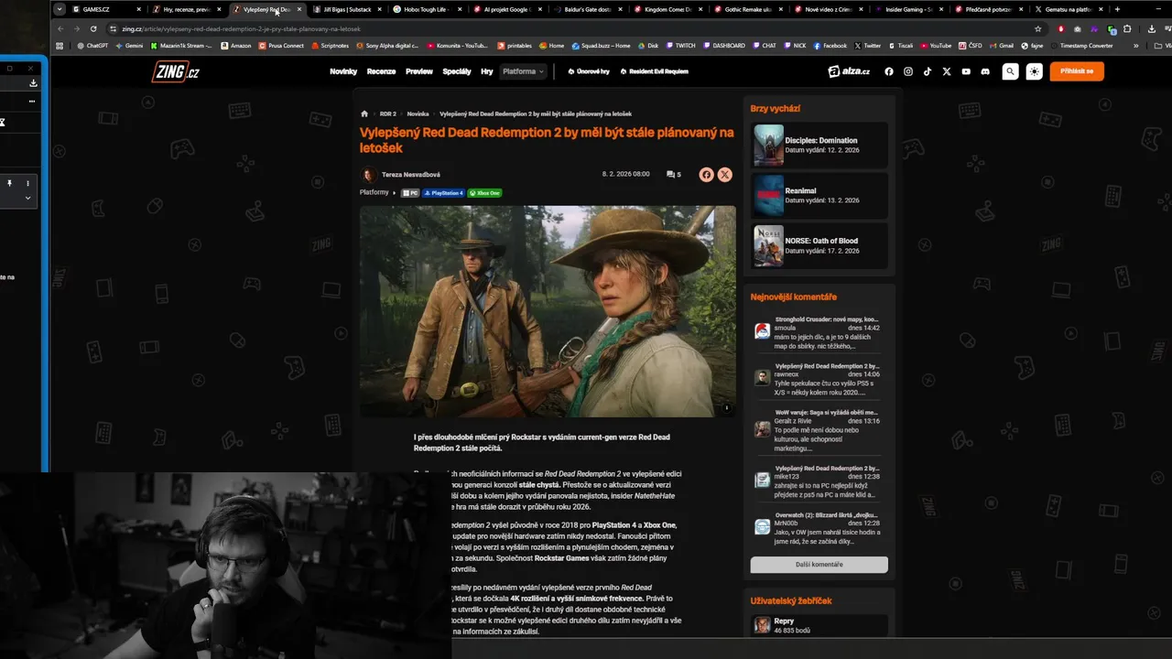1172x659 pixels.
Task: Open Repry leaderboard entry
Action: point(818,625)
